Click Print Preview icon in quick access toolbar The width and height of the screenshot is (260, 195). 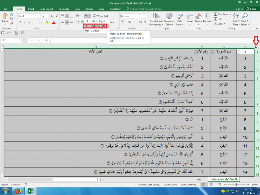click(x=17, y=33)
